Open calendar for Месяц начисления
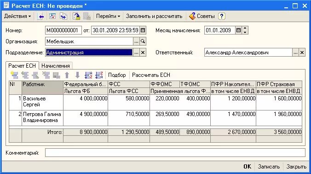This screenshot has height=174, width=311. (239, 30)
